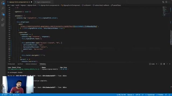
Task: Click 'Lazy Chunk Files' heading in terminal
Action: pyautogui.click(x=14, y=67)
